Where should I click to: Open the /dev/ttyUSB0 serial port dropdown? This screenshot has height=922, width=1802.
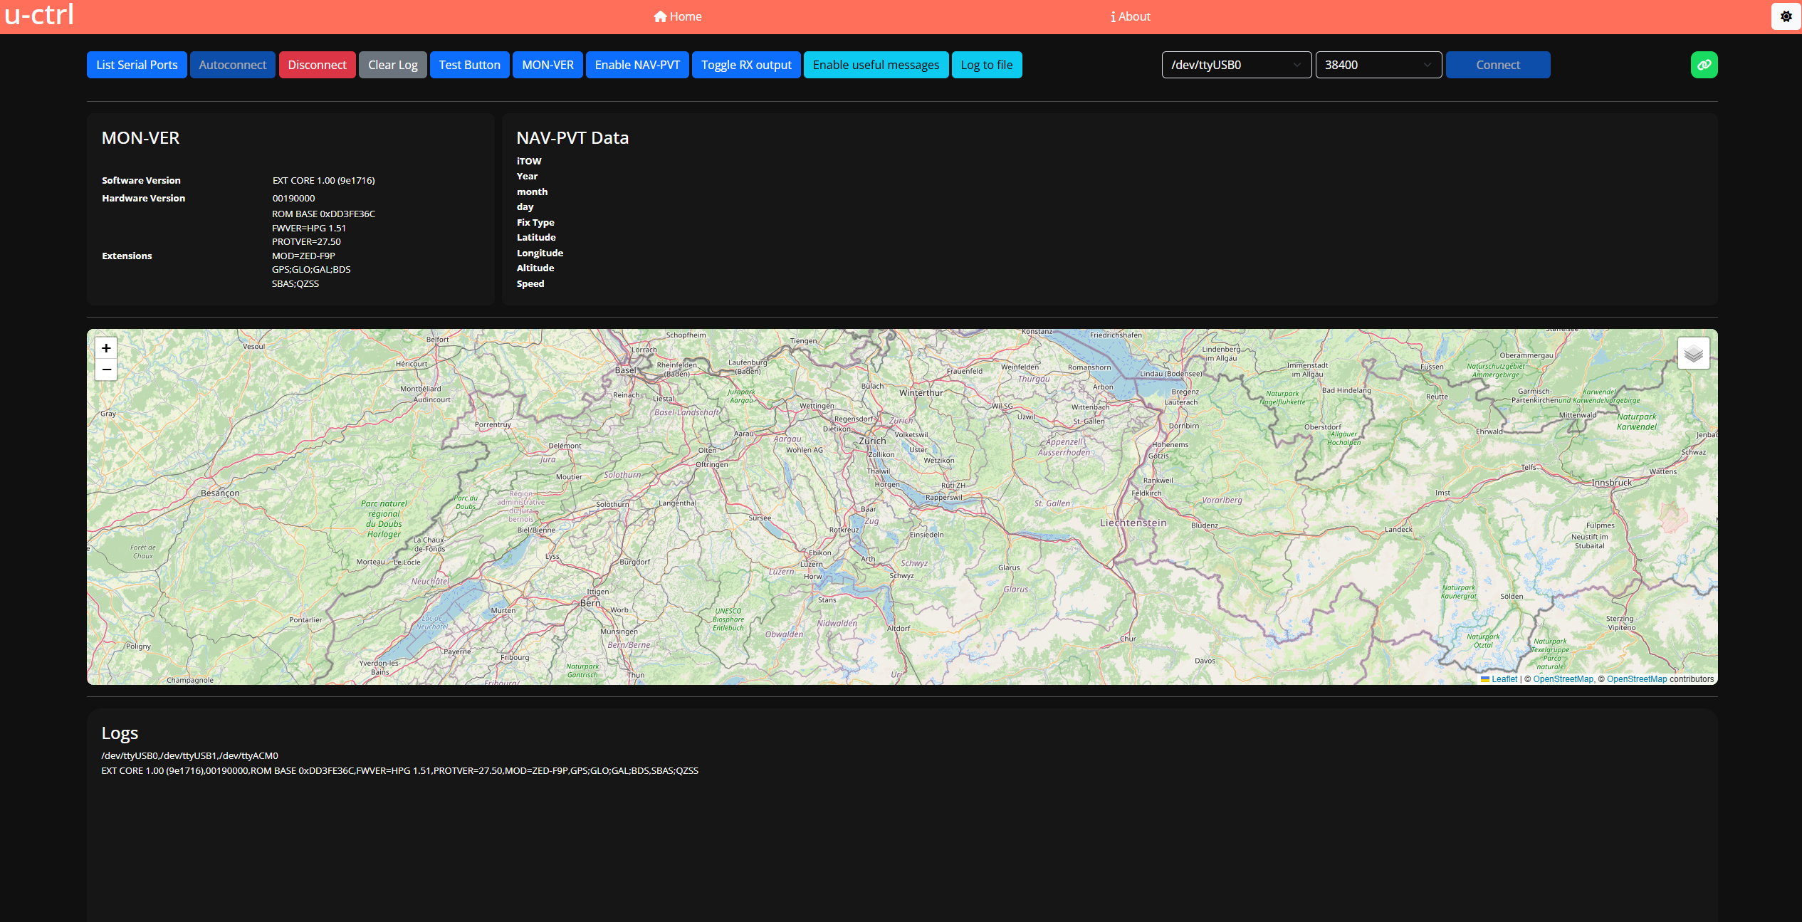pyautogui.click(x=1236, y=65)
